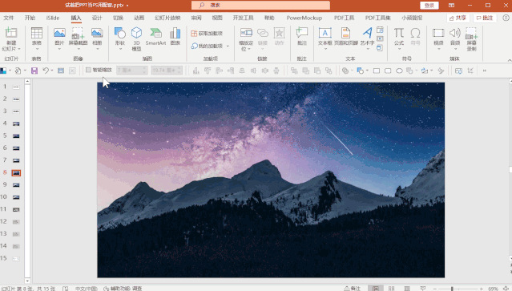
Task: Click the zoom in plus button
Action: (x=482, y=289)
